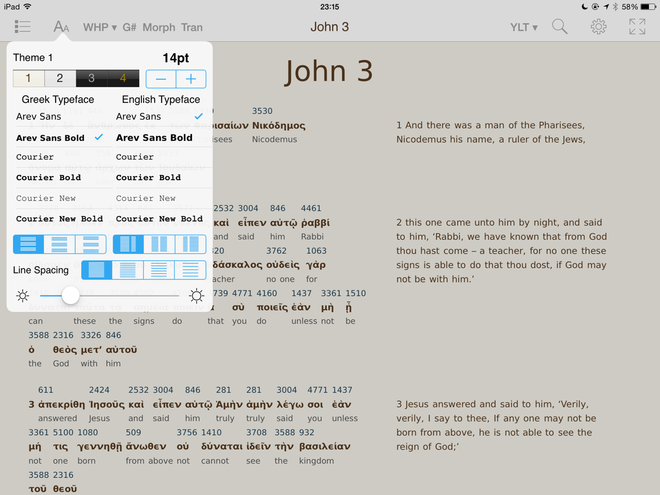Toggle Tran translation line display

click(191, 28)
